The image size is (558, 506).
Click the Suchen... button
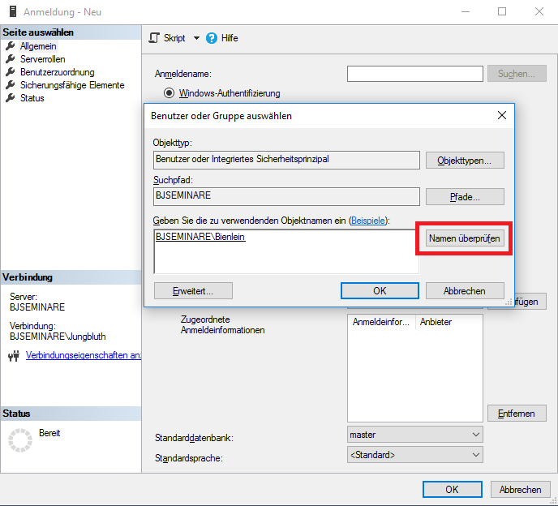[517, 74]
